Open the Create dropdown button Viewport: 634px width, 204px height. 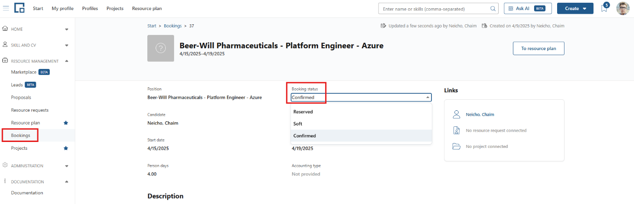point(575,8)
